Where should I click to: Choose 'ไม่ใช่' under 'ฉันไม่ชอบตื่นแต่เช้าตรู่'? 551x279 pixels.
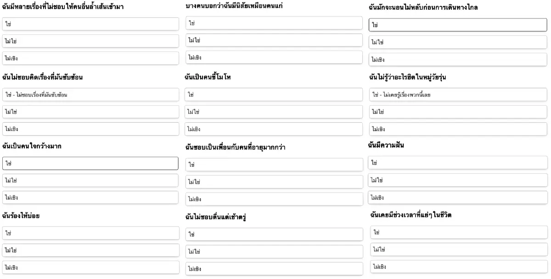(274, 251)
